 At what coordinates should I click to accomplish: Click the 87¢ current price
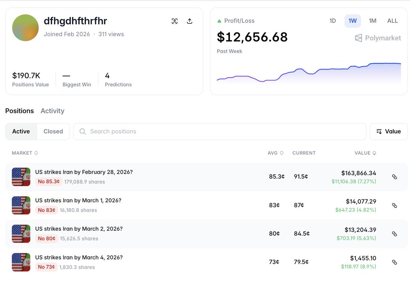pos(299,205)
